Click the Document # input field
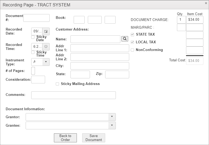The height and width of the screenshot is (145, 209). point(36,18)
